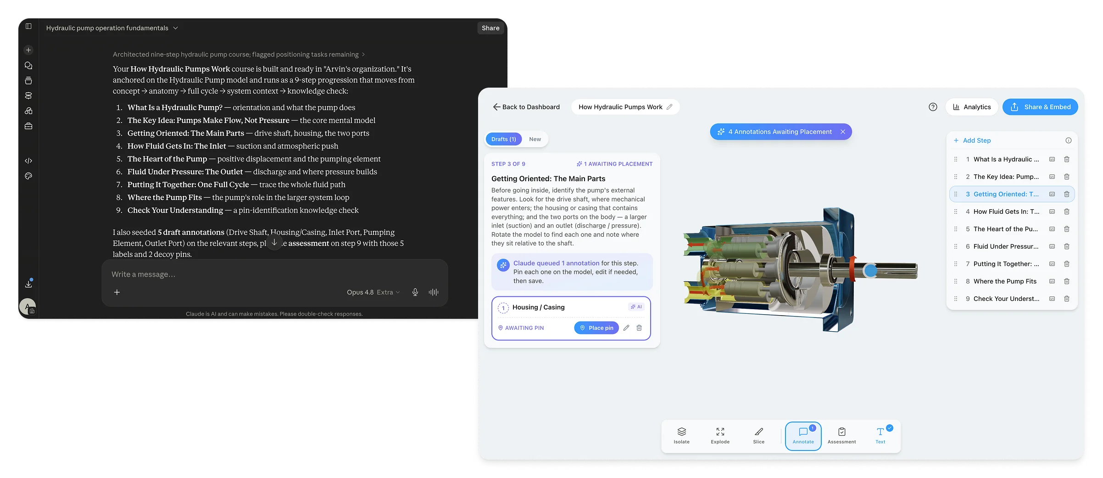Click the blue pin marker on pump shaft
1103x478 pixels.
point(870,271)
